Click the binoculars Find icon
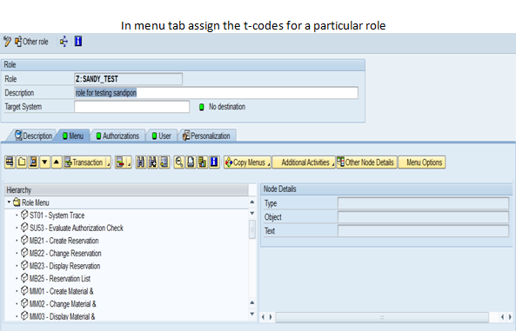Viewport: 516px width, 331px height. pyautogui.click(x=140, y=162)
